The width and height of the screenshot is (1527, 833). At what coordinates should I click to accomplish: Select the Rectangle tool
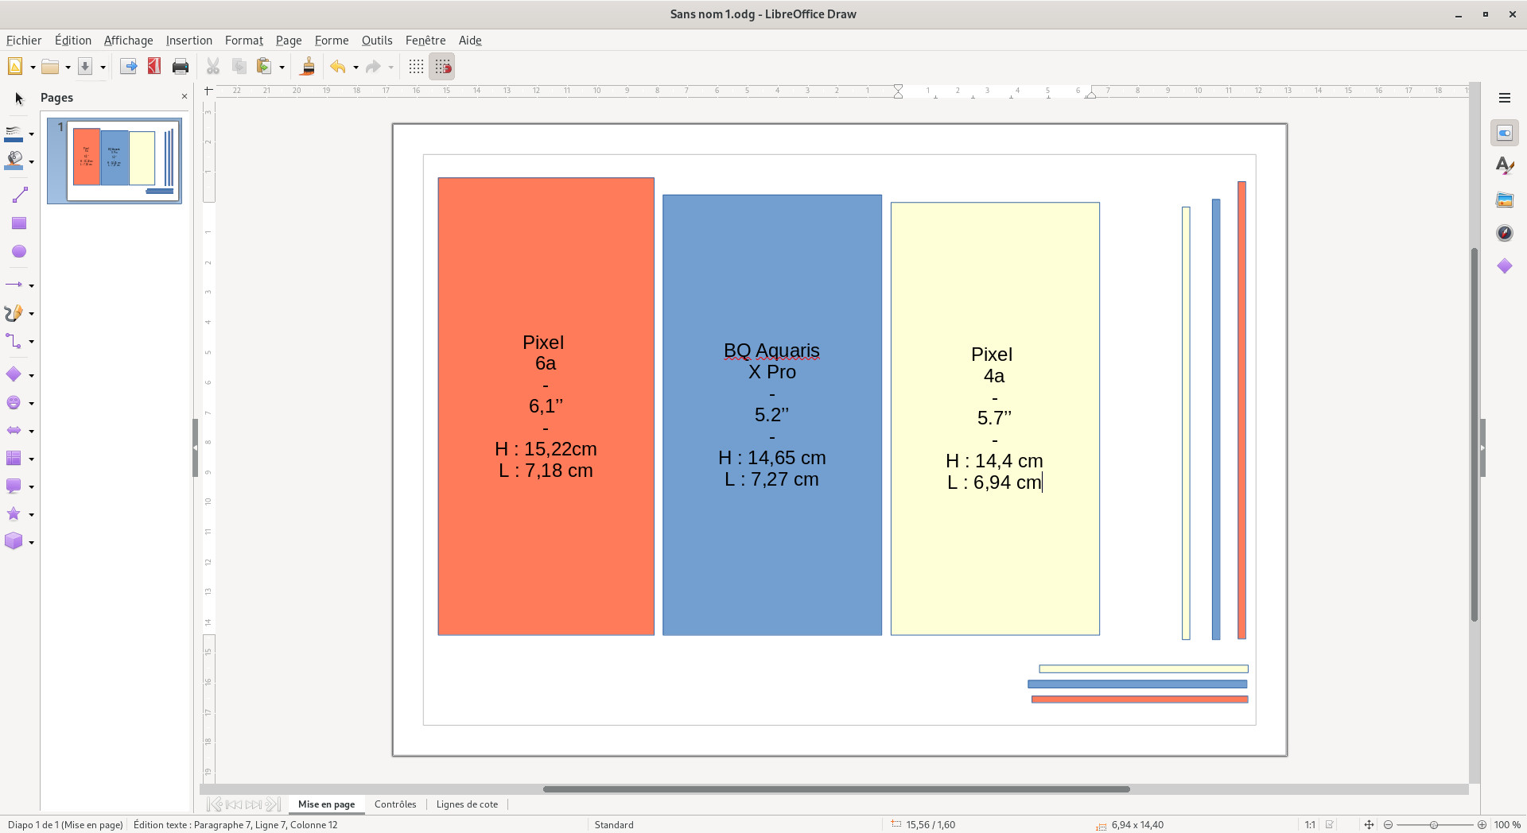(19, 223)
